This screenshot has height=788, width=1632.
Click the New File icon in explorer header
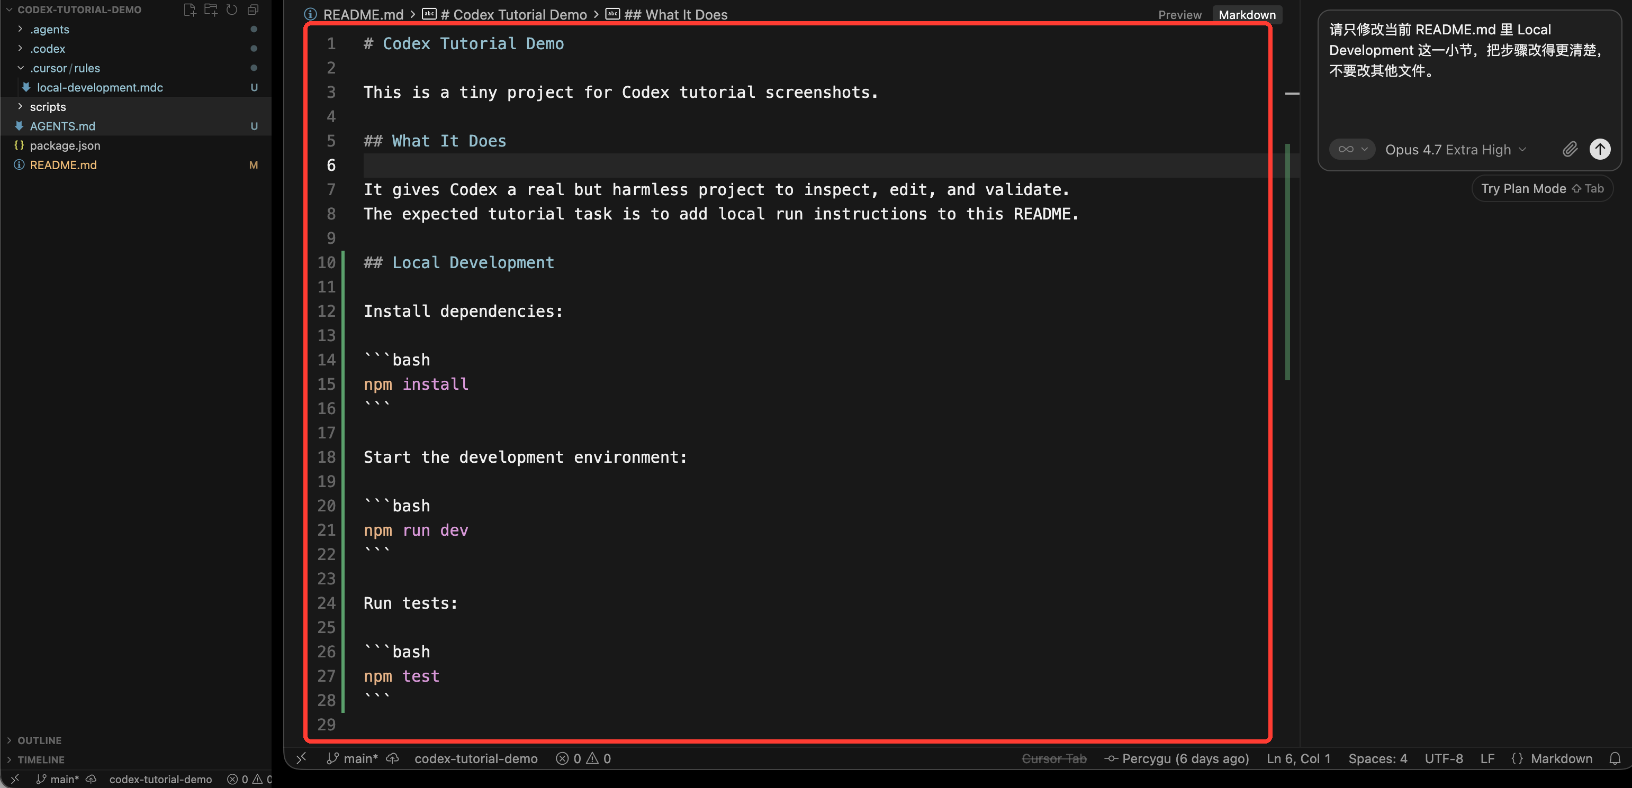point(190,10)
